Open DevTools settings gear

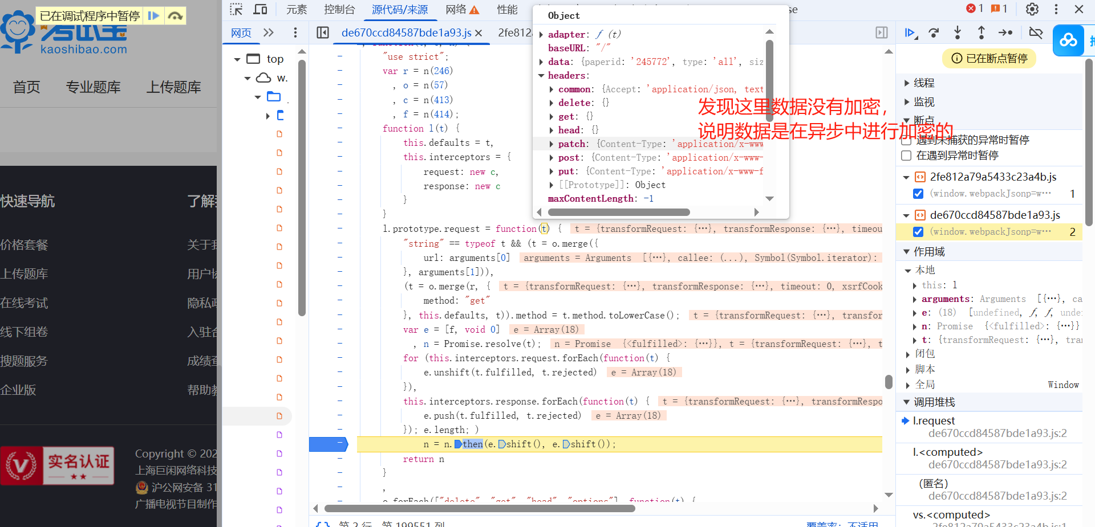coord(1032,9)
